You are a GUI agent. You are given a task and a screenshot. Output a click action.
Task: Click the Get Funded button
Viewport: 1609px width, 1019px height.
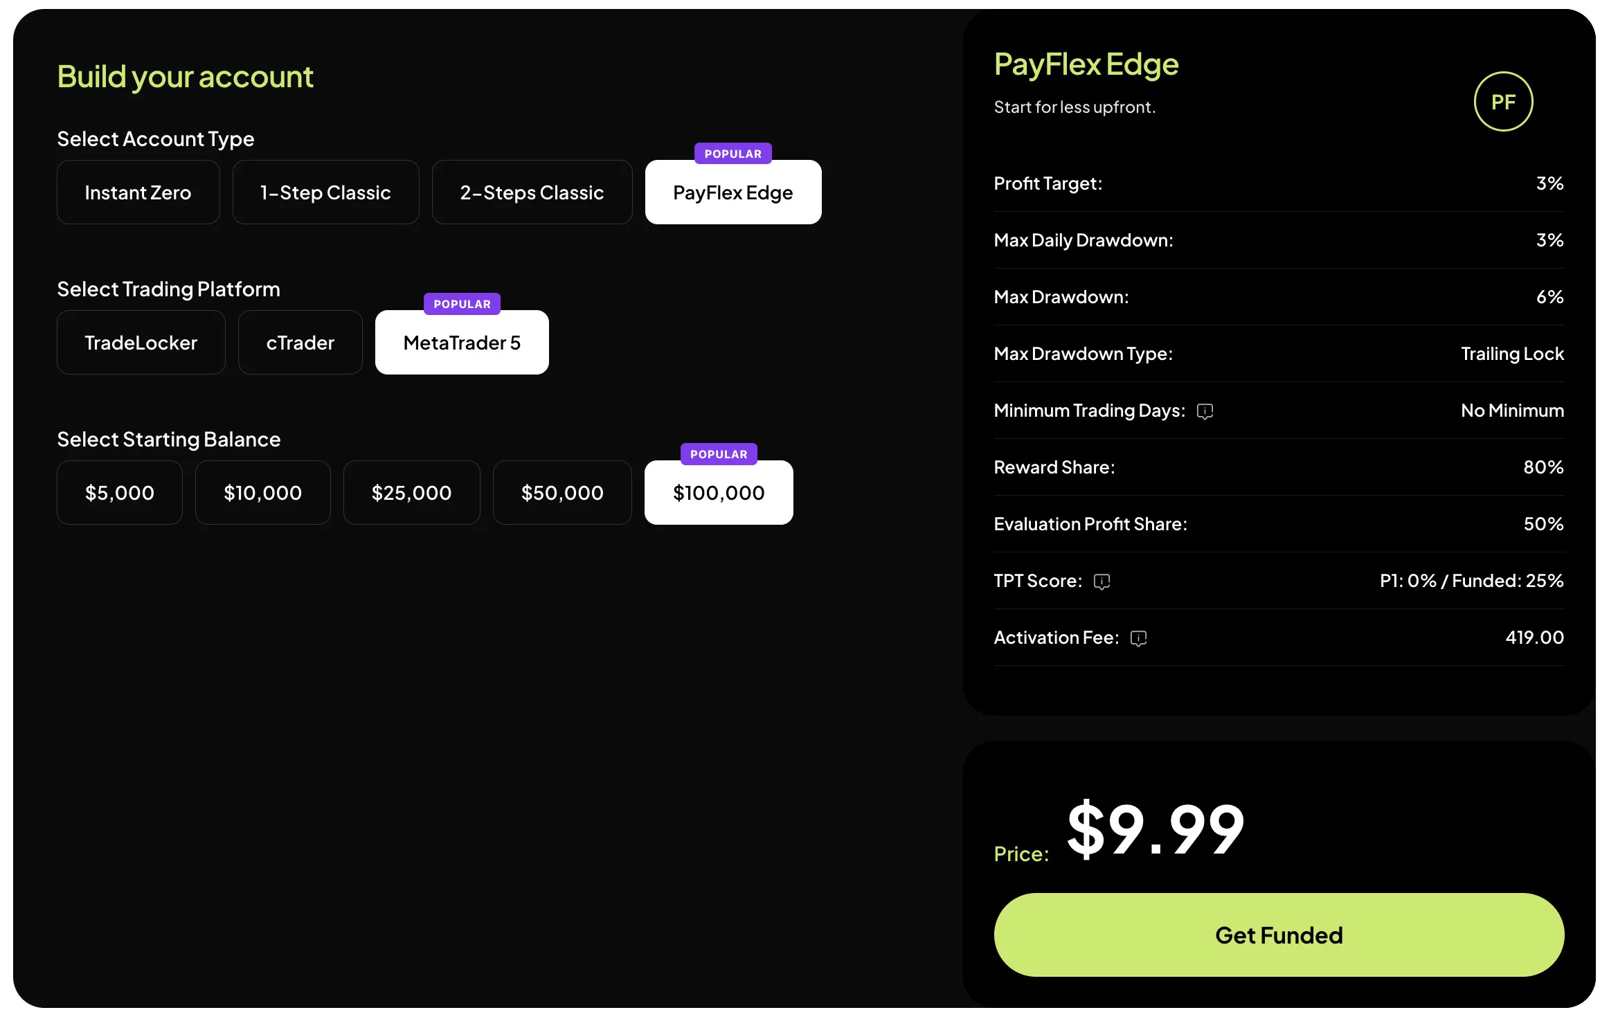tap(1279, 935)
